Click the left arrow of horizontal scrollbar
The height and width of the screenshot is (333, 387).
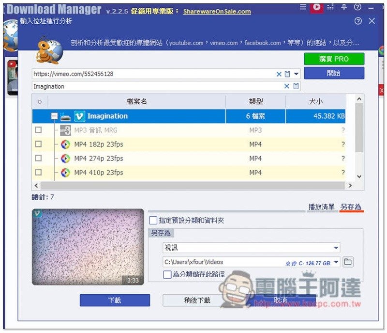[x=36, y=186]
